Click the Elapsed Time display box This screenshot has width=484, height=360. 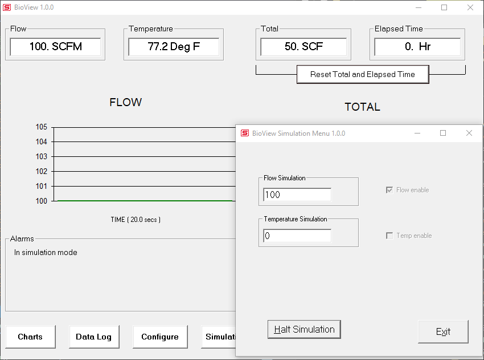417,47
